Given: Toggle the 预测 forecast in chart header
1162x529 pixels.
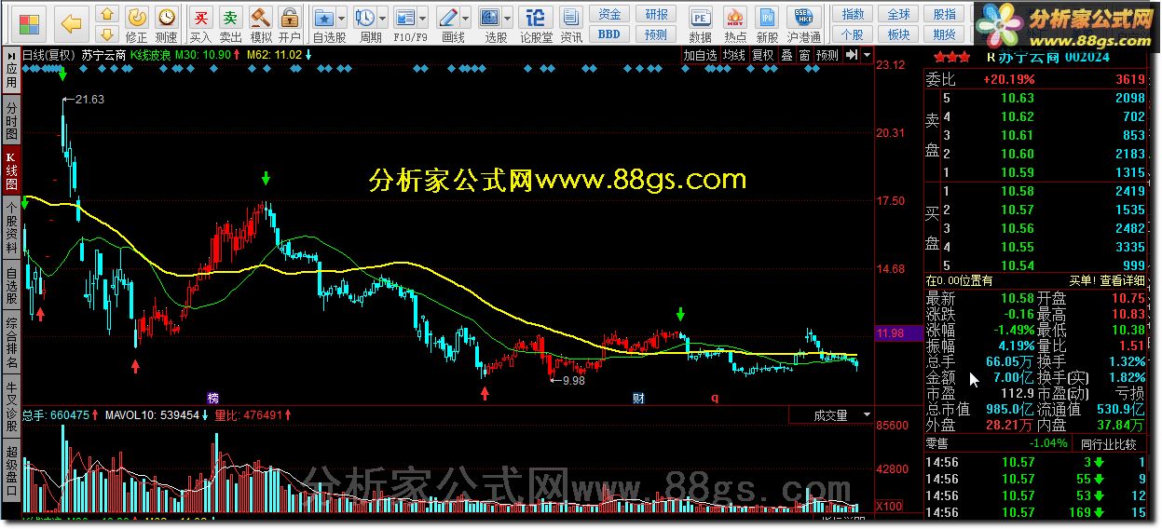Looking at the screenshot, I should (x=827, y=55).
